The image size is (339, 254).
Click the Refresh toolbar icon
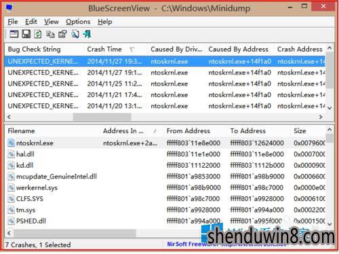tap(38, 34)
